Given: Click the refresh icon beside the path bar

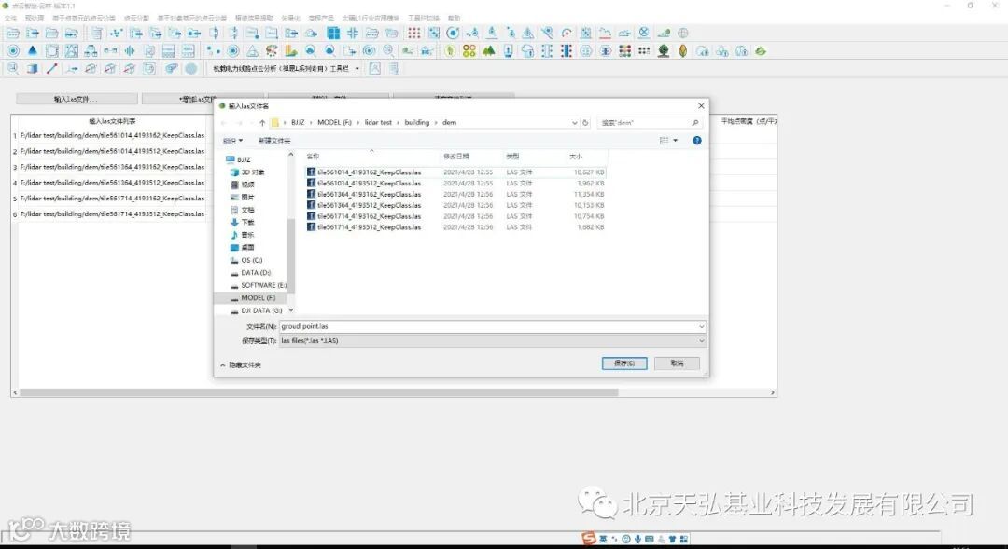Looking at the screenshot, I should click(585, 123).
